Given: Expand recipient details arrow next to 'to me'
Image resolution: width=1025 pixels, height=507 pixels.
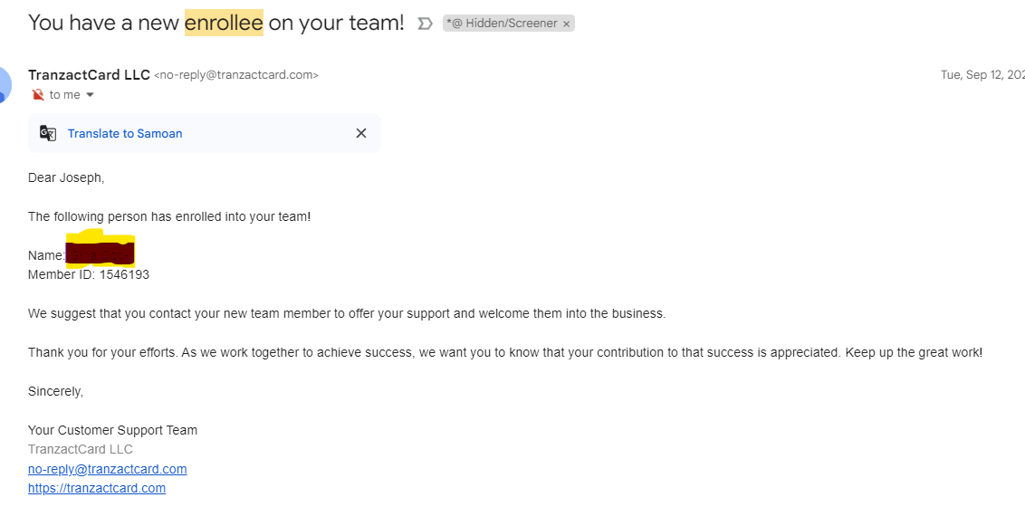Looking at the screenshot, I should tap(91, 95).
